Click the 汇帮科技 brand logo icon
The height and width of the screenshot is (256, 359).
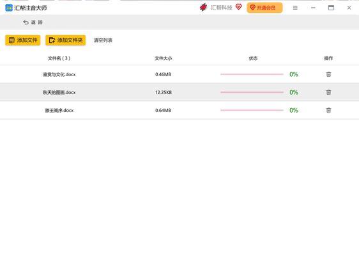203,8
